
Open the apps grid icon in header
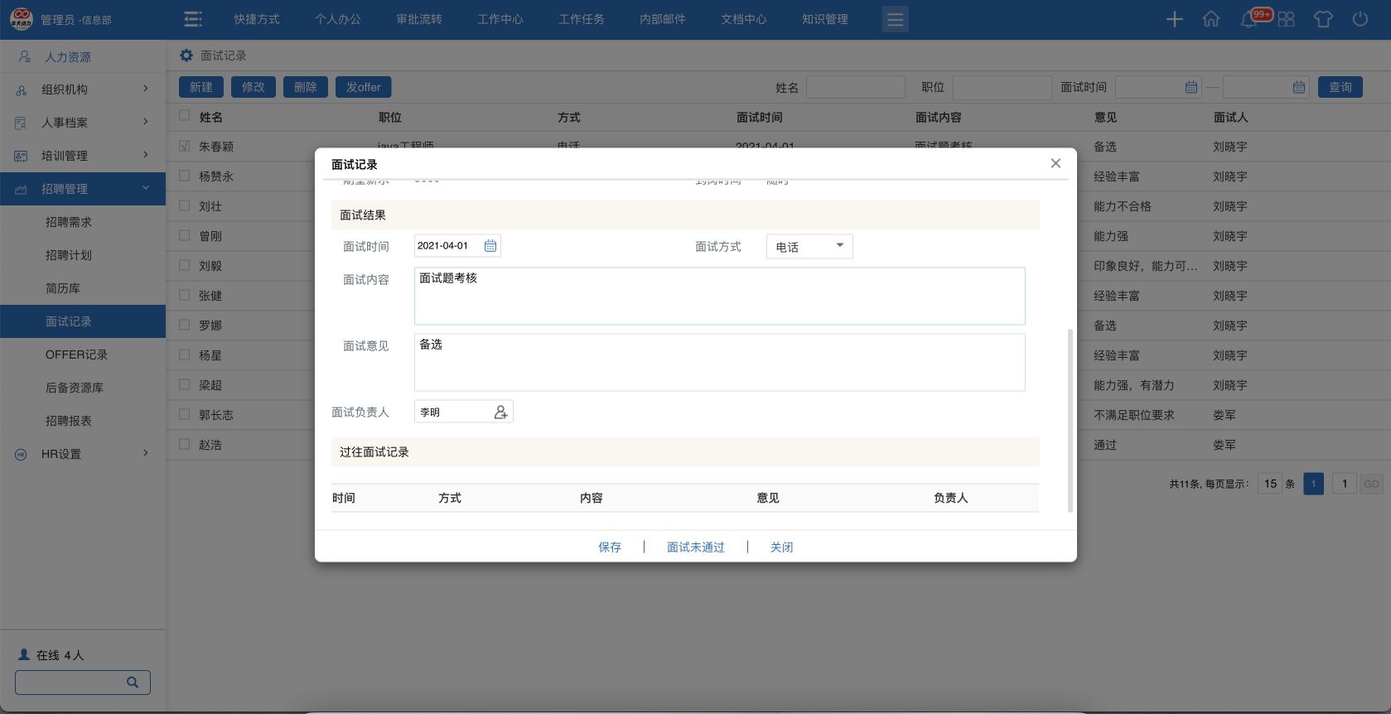[1286, 19]
